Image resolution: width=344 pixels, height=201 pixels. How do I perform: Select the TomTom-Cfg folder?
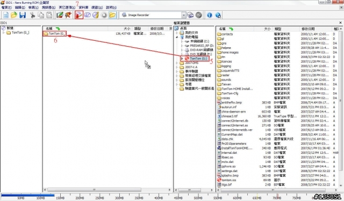point(230,93)
